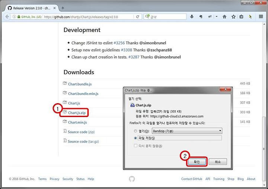
Task: Open the Training footer link
Action: click(x=218, y=179)
